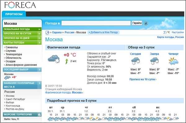Open the Спутник map link
Screen dimensions: 186x123
click(x=11, y=51)
